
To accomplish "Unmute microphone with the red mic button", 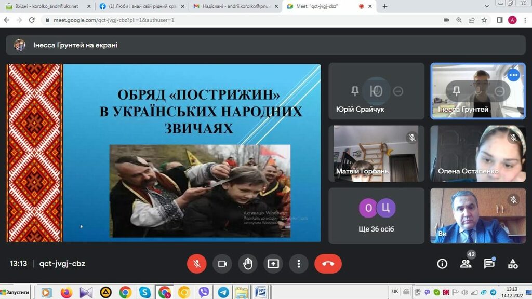I will 197,264.
